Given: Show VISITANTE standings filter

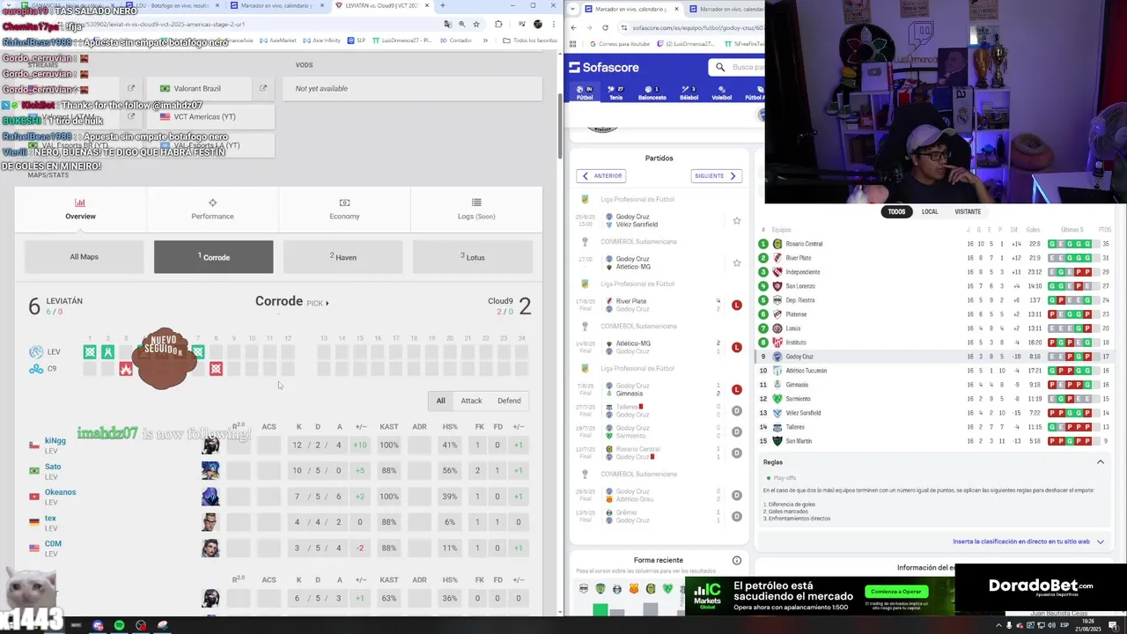Looking at the screenshot, I should (x=968, y=211).
